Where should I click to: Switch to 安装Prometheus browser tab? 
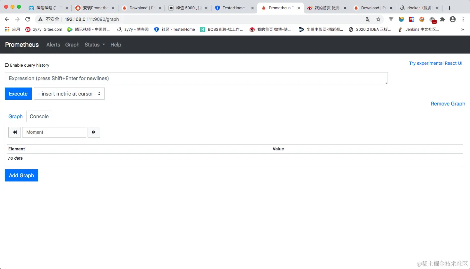96,8
